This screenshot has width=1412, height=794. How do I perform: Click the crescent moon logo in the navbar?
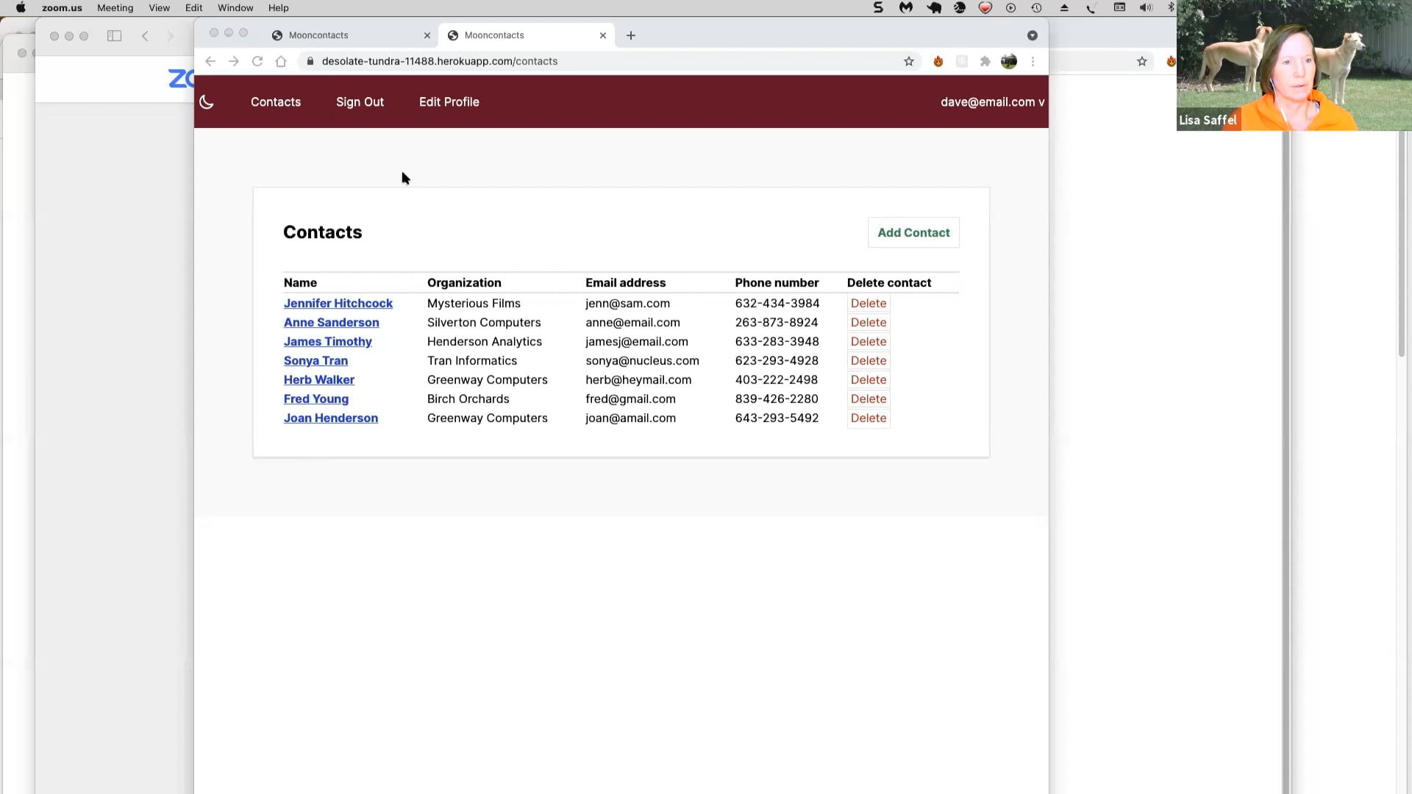coord(207,102)
